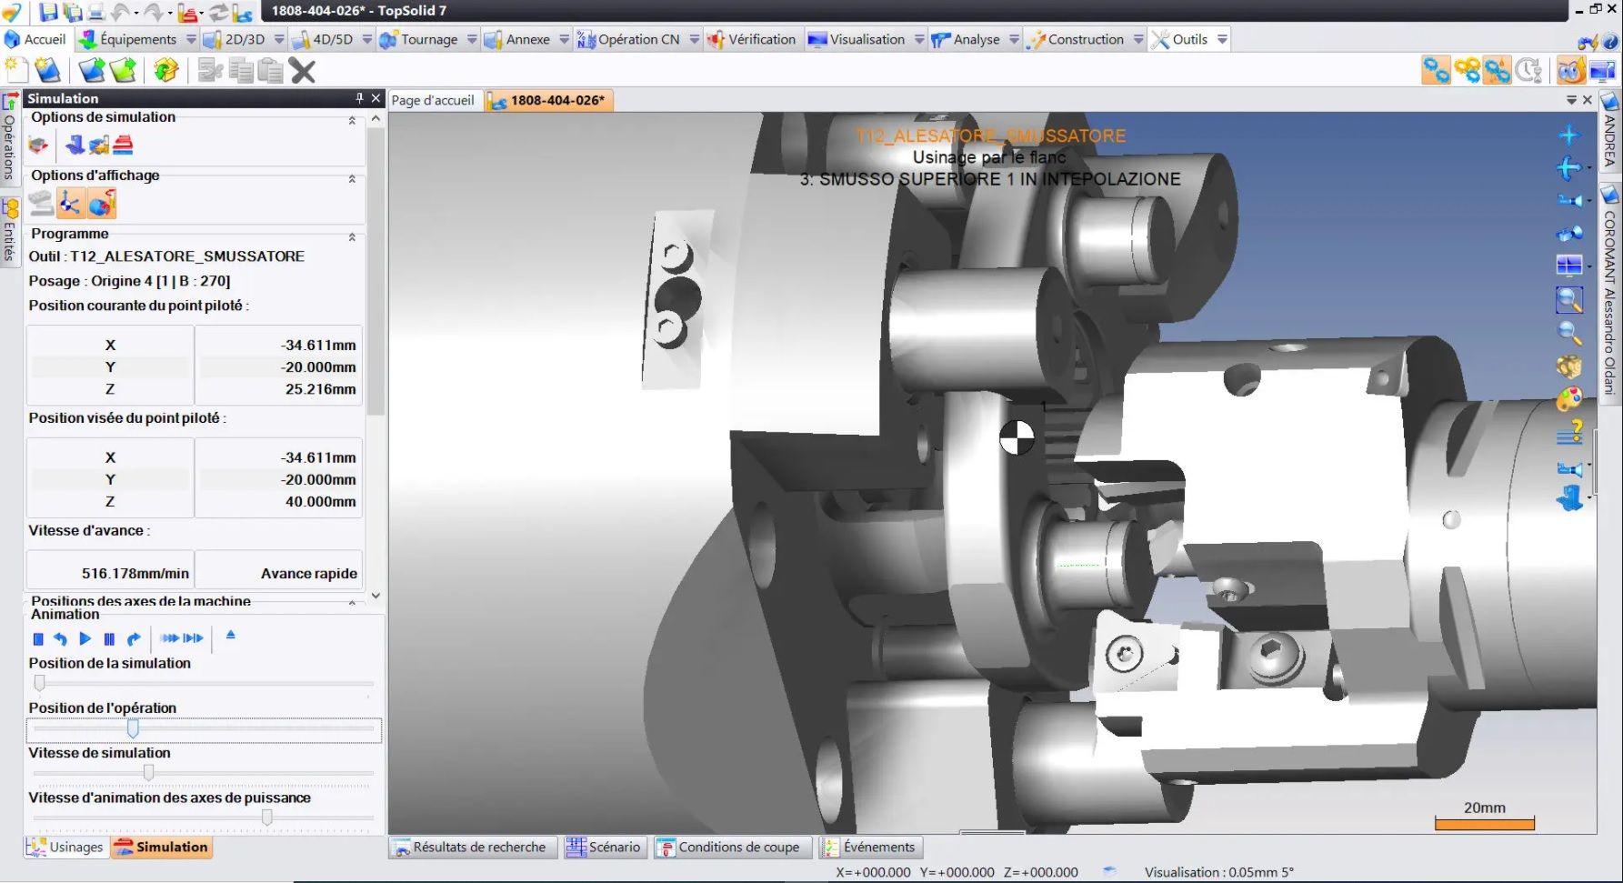
Task: Click the step-to-next-operation icon
Action: (194, 638)
